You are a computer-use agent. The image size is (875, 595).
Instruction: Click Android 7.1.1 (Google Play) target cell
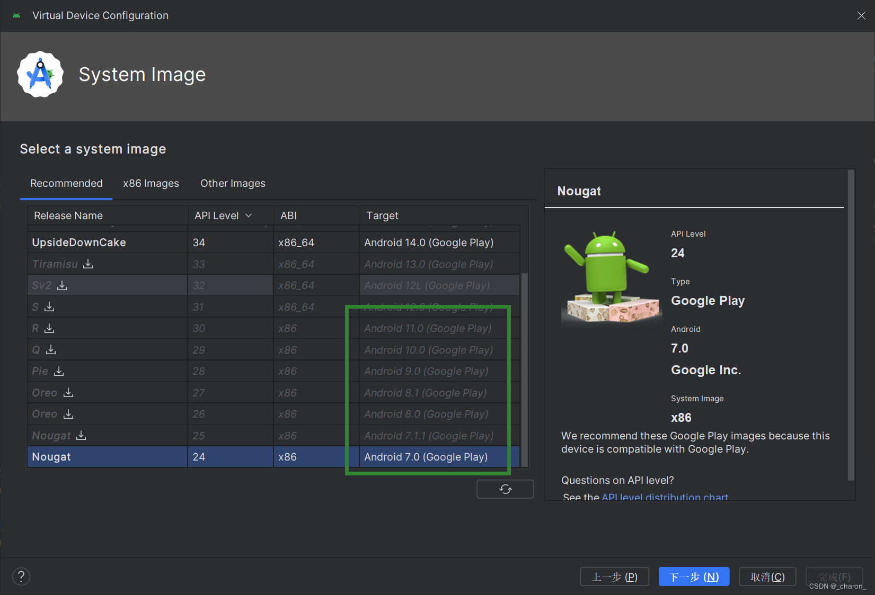tap(440, 436)
